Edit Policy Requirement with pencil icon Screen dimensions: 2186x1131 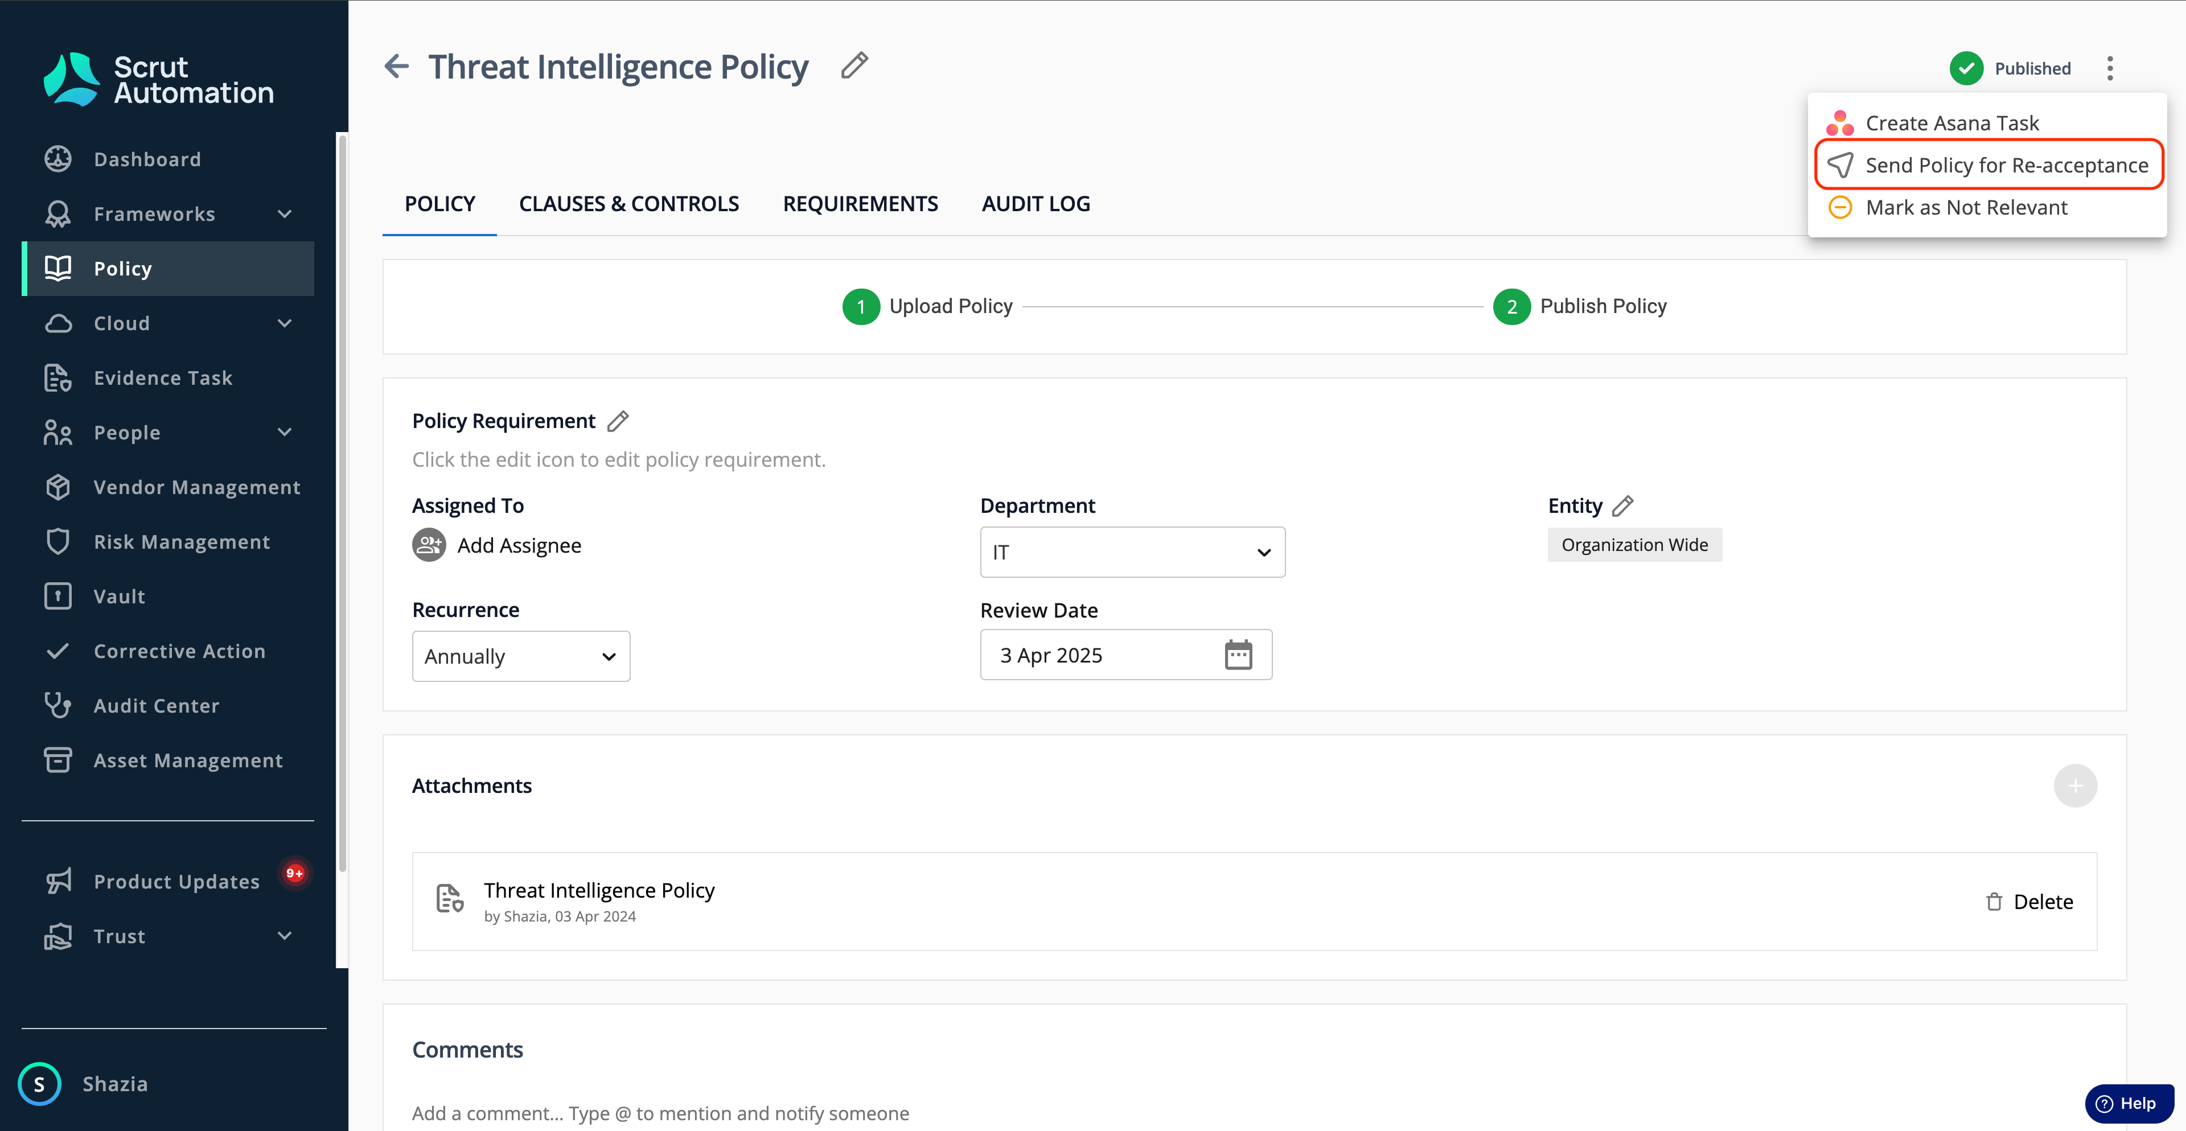(618, 421)
